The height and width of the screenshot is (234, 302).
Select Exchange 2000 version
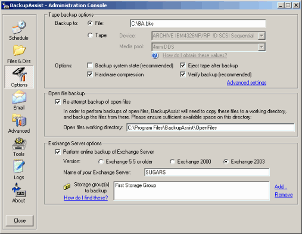pos(172,162)
